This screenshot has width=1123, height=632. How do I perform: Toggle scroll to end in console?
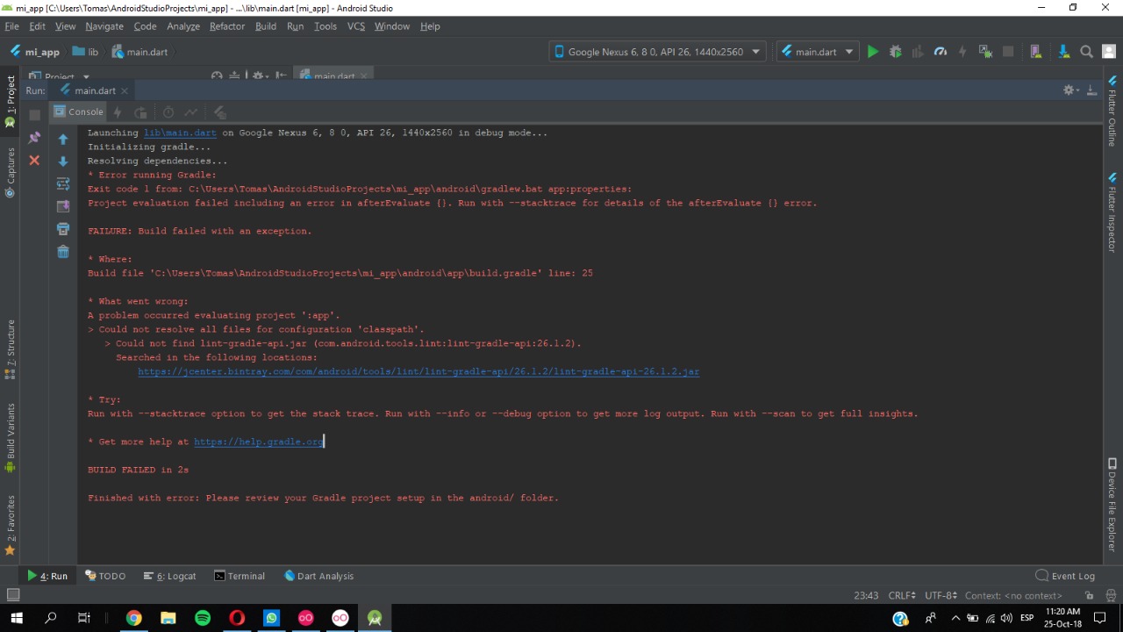(x=62, y=206)
